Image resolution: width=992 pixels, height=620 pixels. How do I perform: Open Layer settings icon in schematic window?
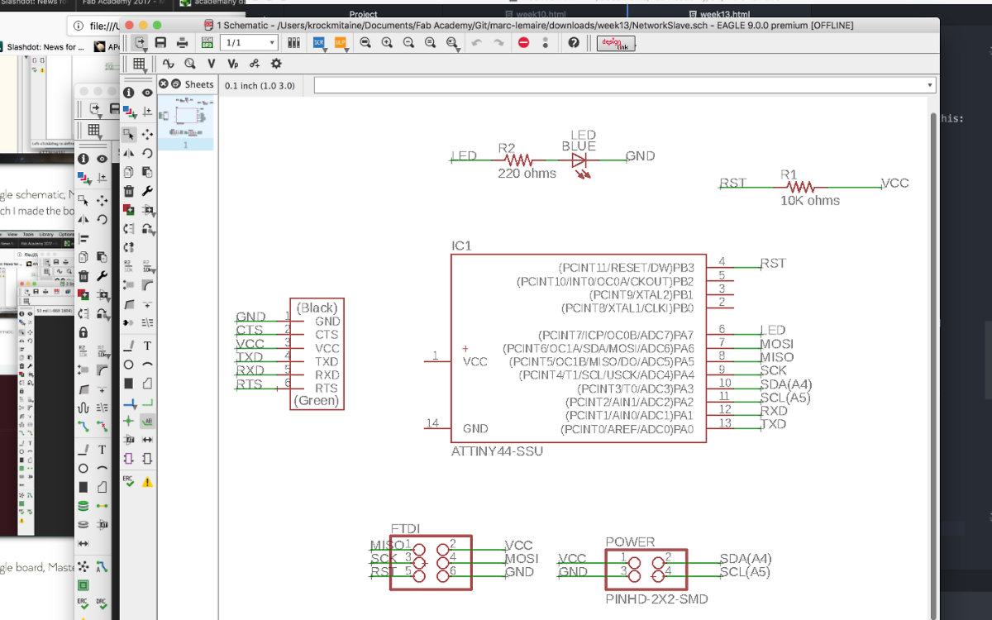point(129,112)
